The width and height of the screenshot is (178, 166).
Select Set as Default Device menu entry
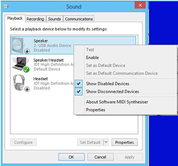click(125, 65)
